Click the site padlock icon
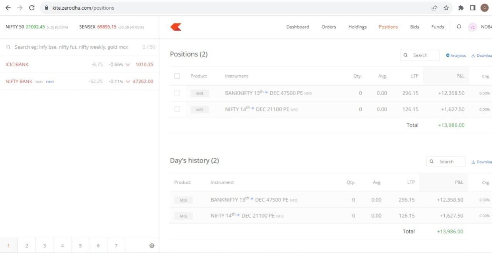 click(x=46, y=8)
